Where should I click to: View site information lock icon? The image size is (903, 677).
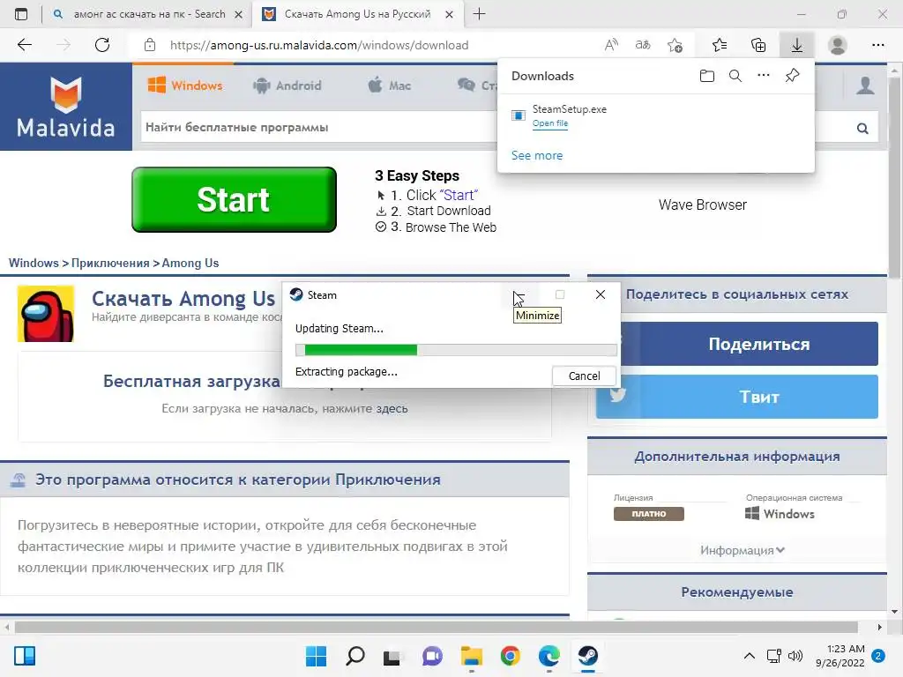click(150, 45)
